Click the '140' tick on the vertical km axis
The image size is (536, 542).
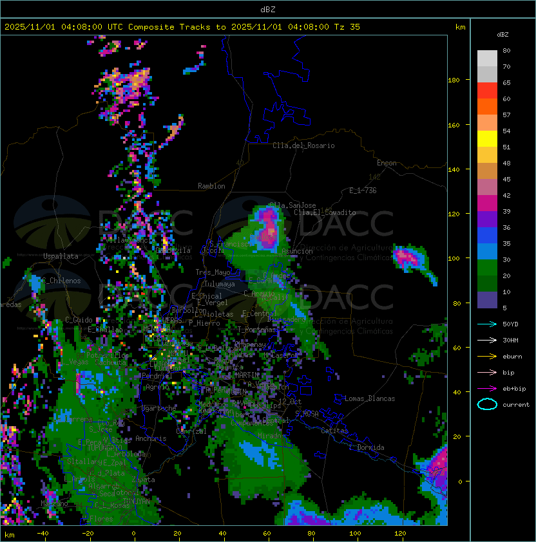(454, 170)
